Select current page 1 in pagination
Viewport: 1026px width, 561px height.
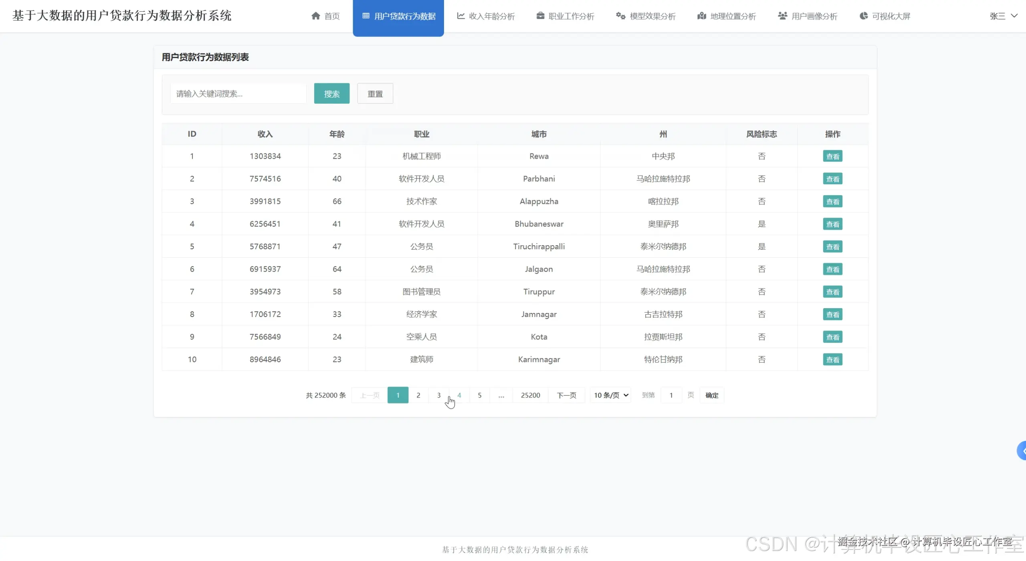[398, 395]
